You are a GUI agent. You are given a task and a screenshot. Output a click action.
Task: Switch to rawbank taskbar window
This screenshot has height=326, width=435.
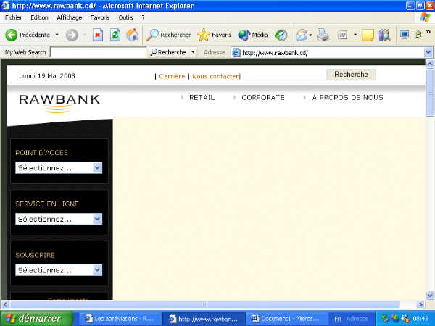204,319
